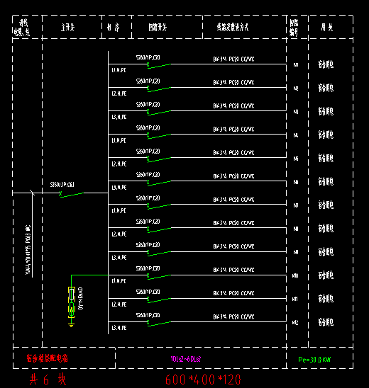Image resolution: width=369 pixels, height=388 pixels.
Task: Select the red 600*400*120 dimension text
Action: point(203,380)
